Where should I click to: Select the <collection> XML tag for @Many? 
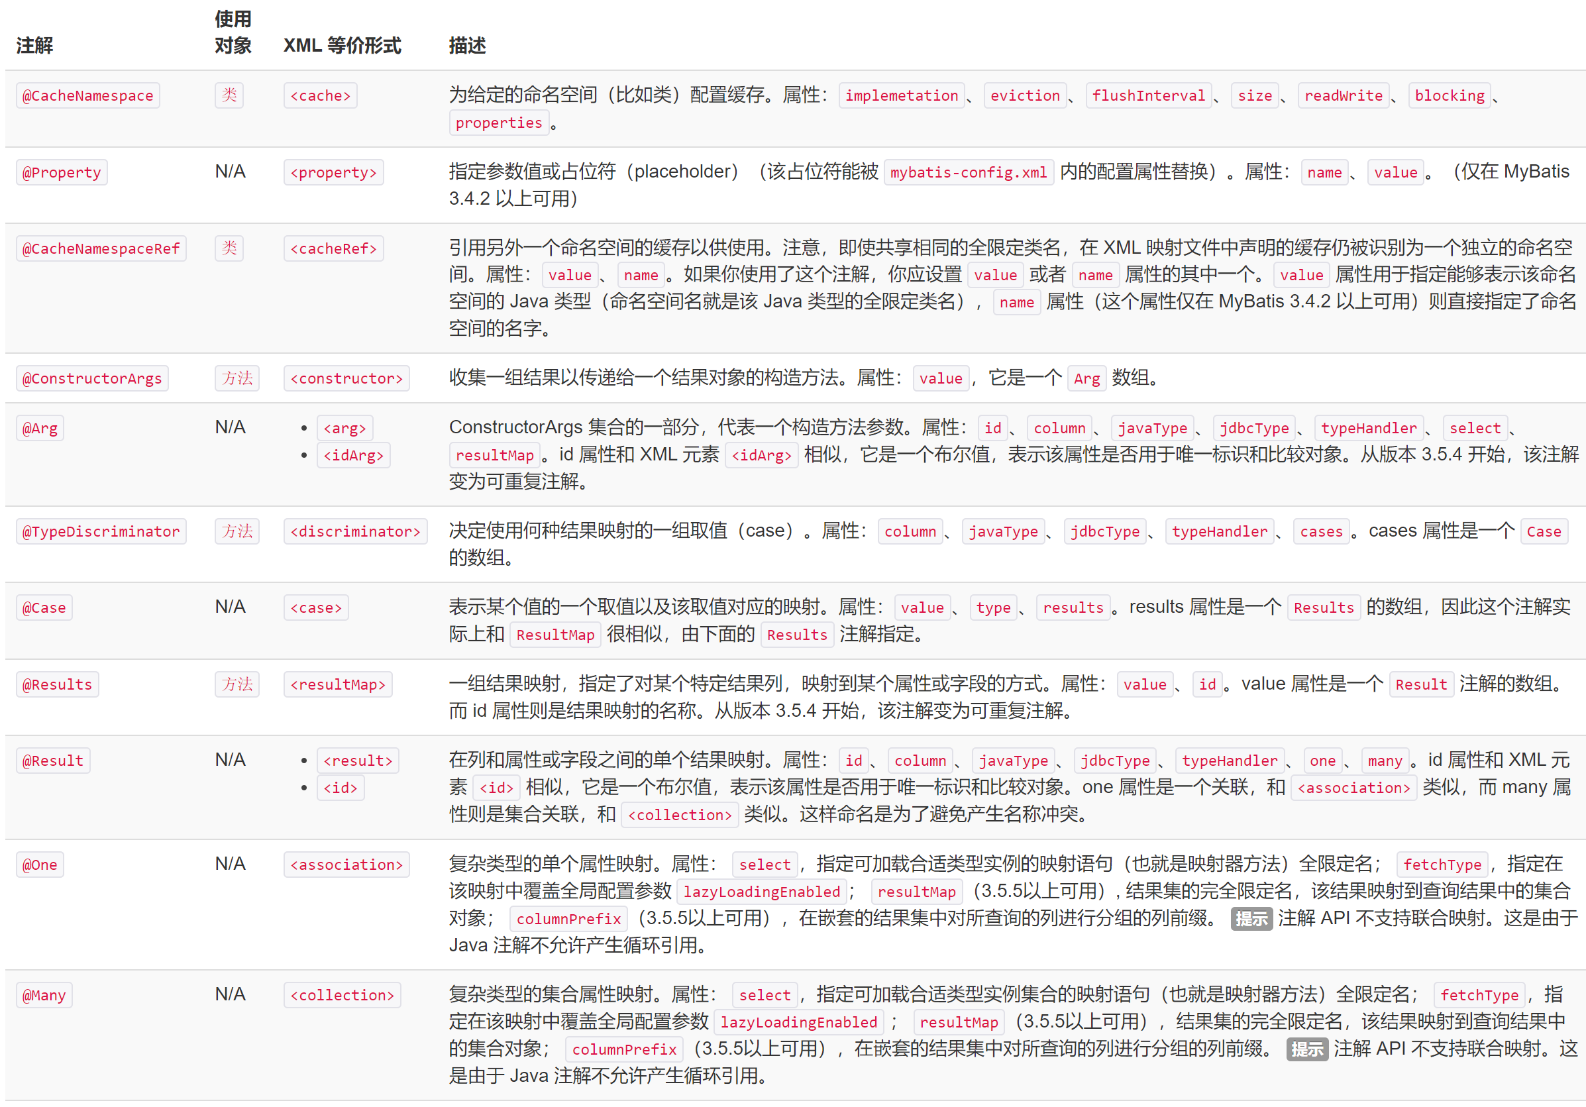coord(343,994)
